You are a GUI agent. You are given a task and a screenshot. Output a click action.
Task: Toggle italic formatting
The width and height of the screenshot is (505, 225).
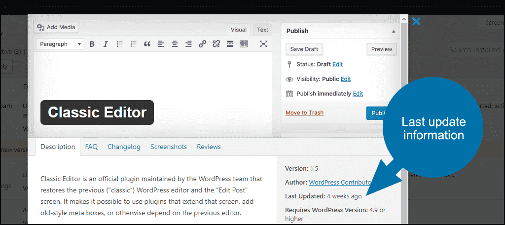tap(106, 44)
